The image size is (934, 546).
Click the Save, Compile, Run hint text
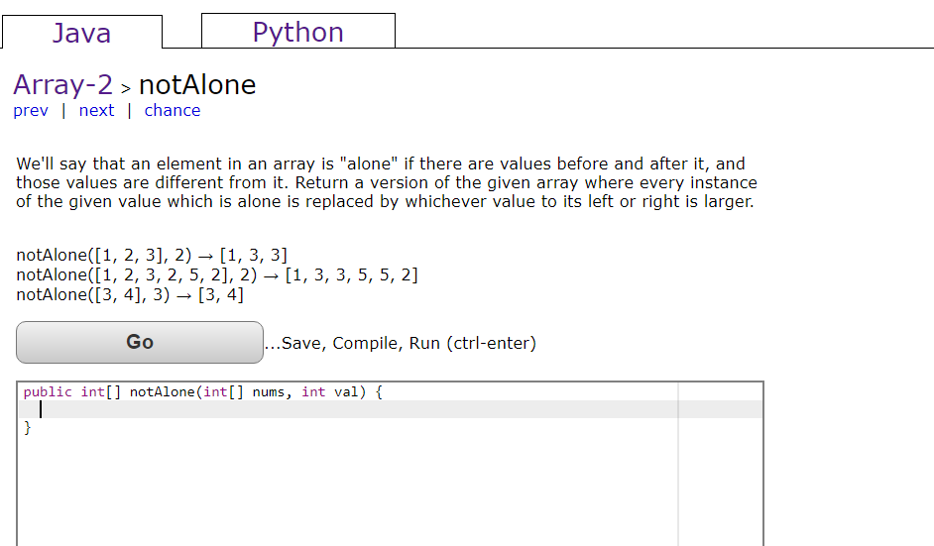401,343
